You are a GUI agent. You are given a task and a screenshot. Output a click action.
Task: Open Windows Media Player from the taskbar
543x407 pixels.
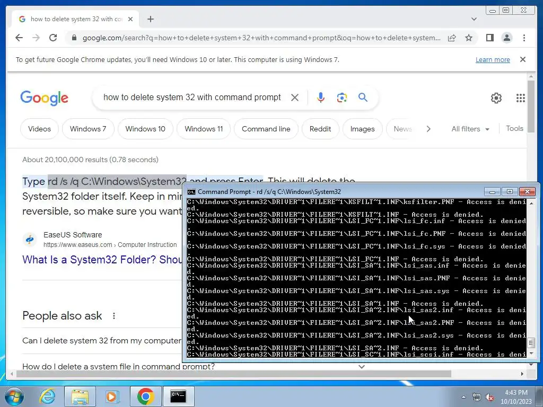pyautogui.click(x=112, y=396)
